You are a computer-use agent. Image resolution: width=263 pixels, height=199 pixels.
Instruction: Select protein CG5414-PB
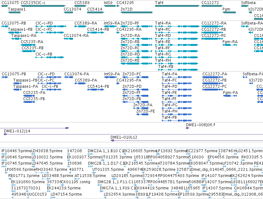coord(96,90)
